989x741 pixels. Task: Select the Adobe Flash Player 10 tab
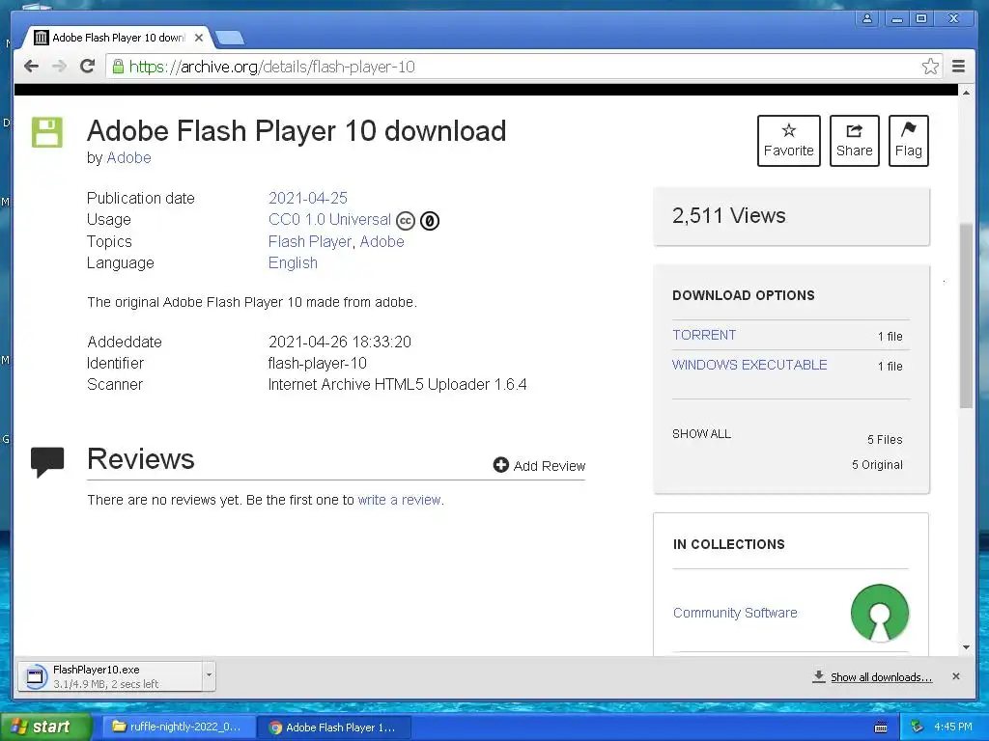(118, 38)
